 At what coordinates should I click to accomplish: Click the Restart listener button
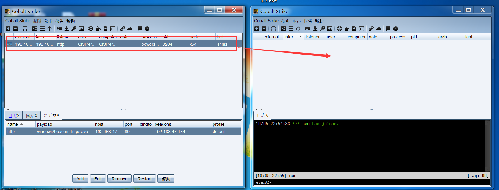point(145,179)
